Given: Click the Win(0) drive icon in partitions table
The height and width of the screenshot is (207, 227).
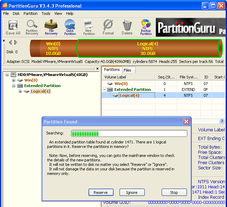Looking at the screenshot, I should pyautogui.click(x=110, y=84).
